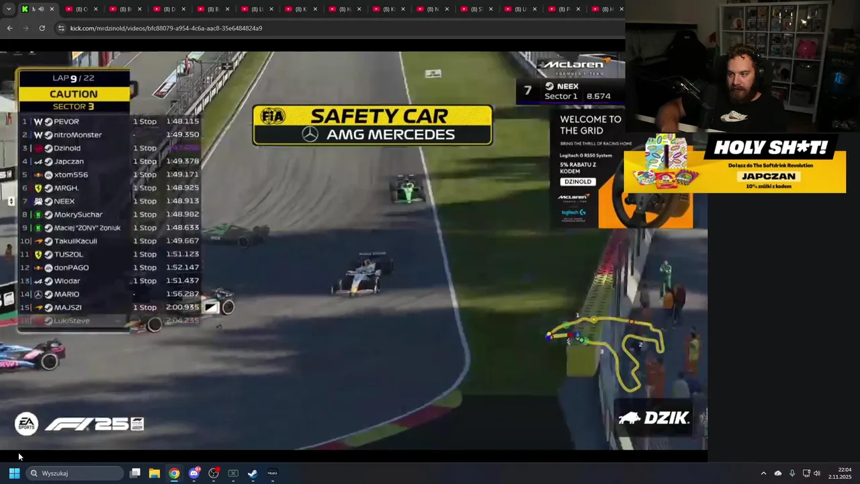Click the streamer webcam feed
860x484 pixels.
pos(742,66)
